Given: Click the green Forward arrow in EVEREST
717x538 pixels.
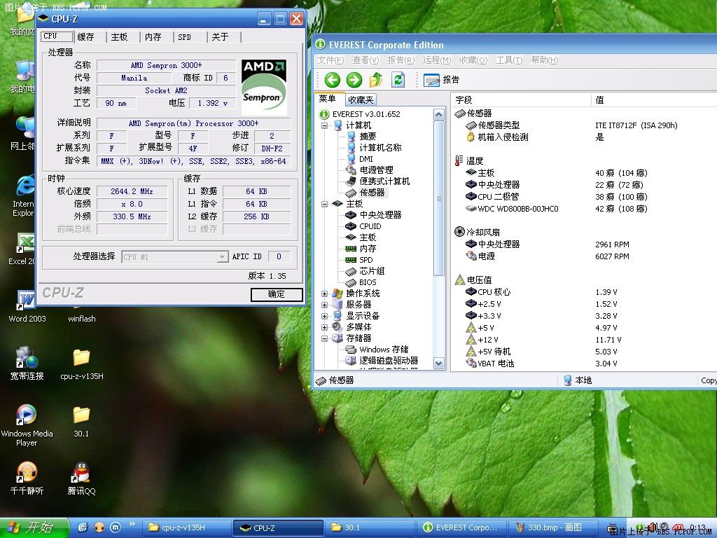Looking at the screenshot, I should (354, 80).
